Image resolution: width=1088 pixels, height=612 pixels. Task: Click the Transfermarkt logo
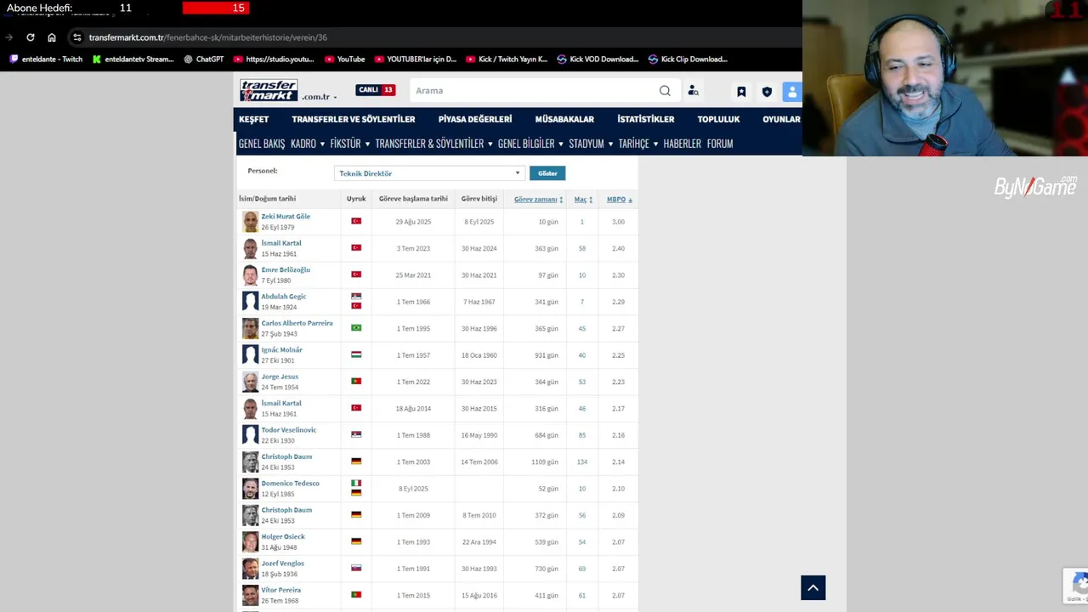pos(269,90)
